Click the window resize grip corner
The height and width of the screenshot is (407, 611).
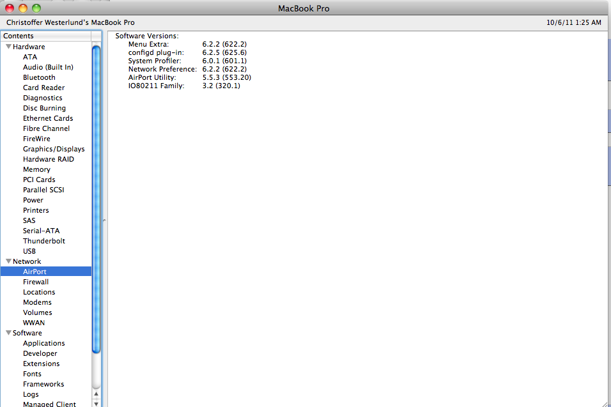tap(605, 404)
